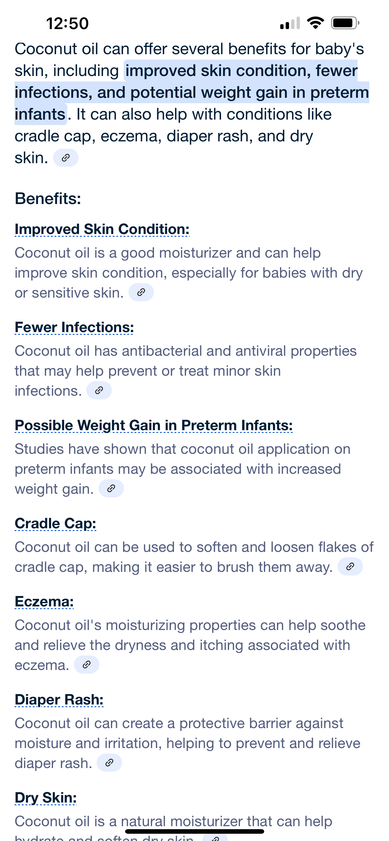Tap the link icon after 'weight gain.'
This screenshot has width=389, height=841.
coord(111,488)
